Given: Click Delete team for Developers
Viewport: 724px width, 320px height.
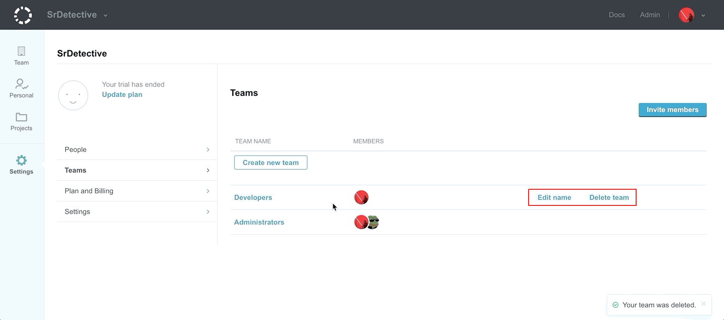Looking at the screenshot, I should pos(609,197).
